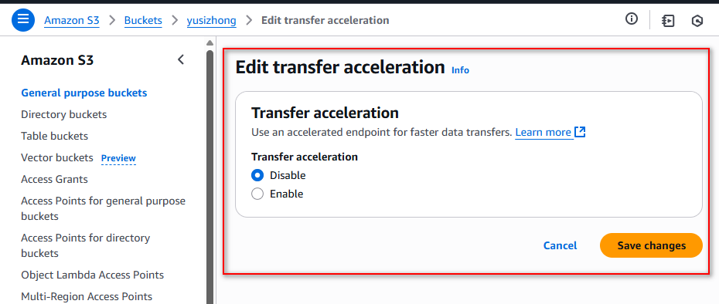Collapse the Amazon S3 sidebar with chevron

(x=181, y=59)
